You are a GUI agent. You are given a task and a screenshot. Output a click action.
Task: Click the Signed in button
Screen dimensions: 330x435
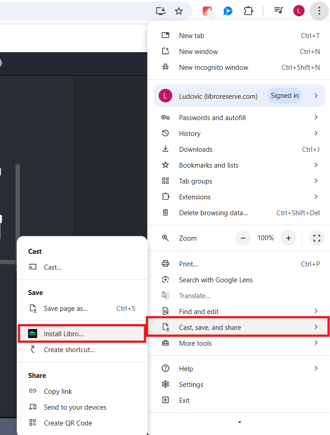coord(285,96)
